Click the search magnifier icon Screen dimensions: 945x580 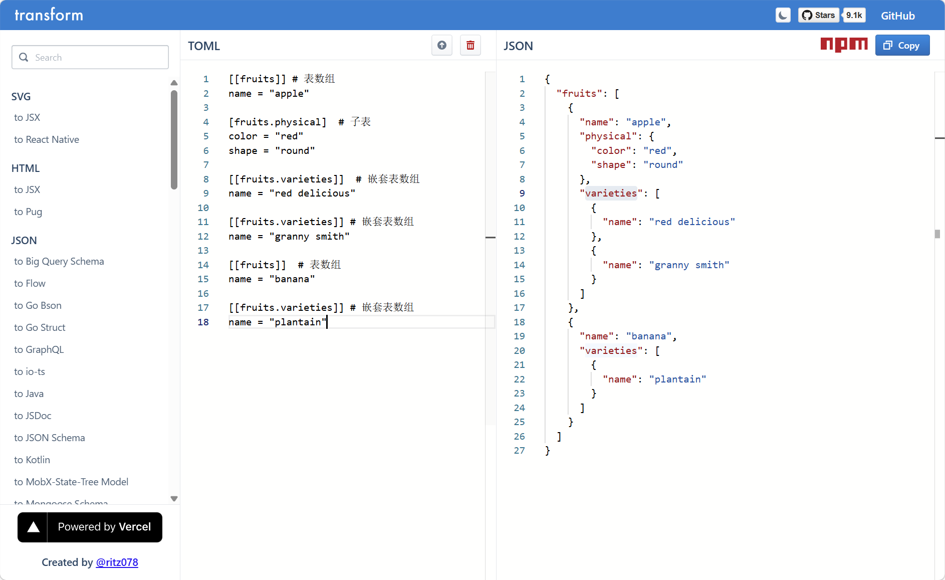(x=24, y=57)
